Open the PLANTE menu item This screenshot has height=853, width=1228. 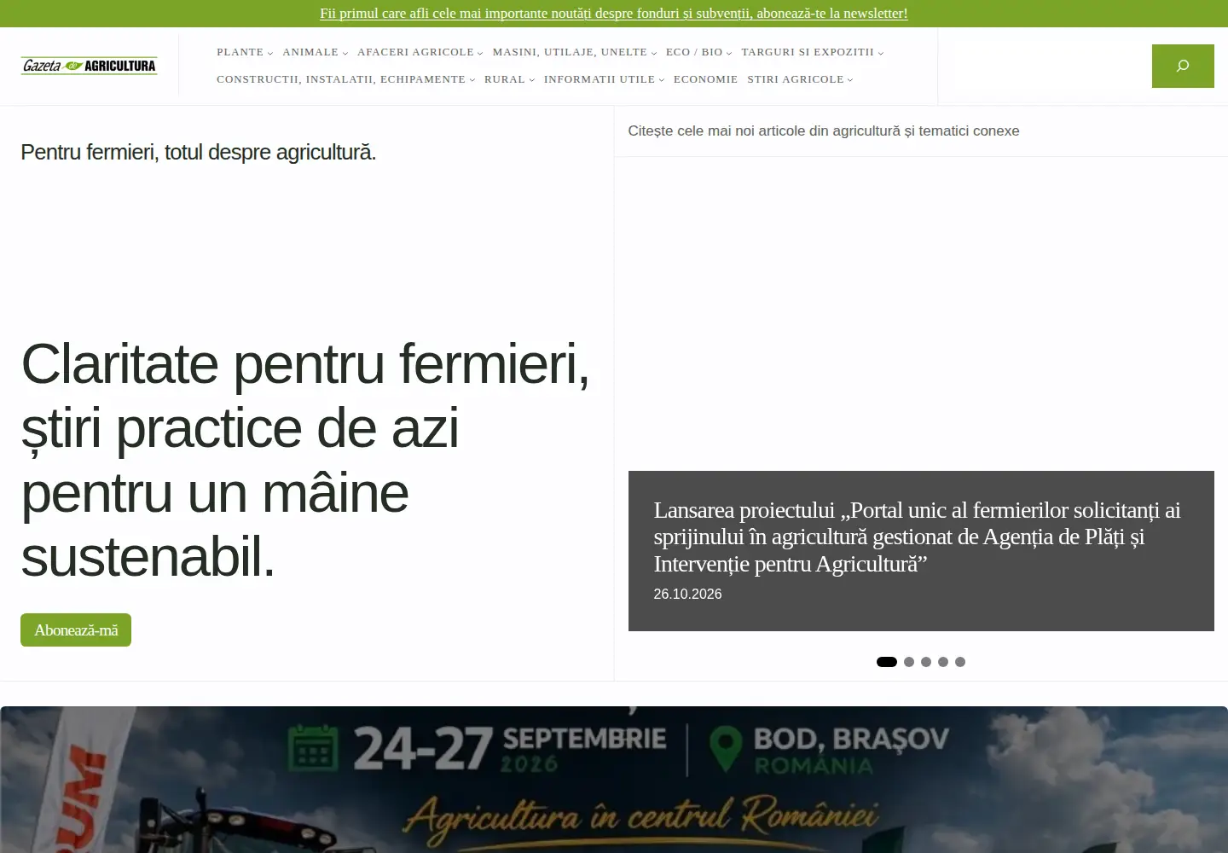pos(240,52)
